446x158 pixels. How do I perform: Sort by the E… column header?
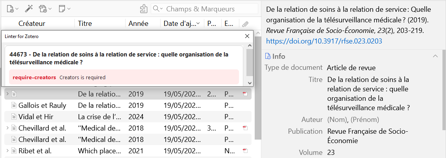tap(229, 24)
